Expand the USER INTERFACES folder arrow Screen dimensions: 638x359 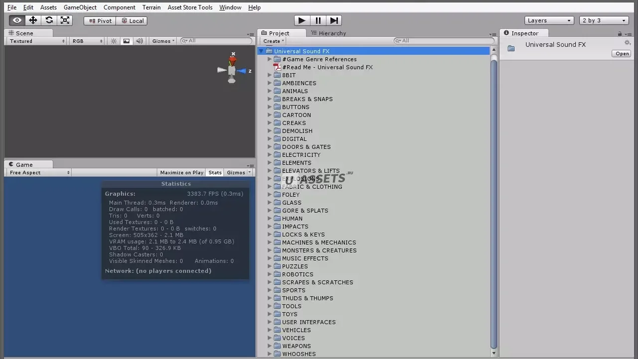(x=270, y=322)
